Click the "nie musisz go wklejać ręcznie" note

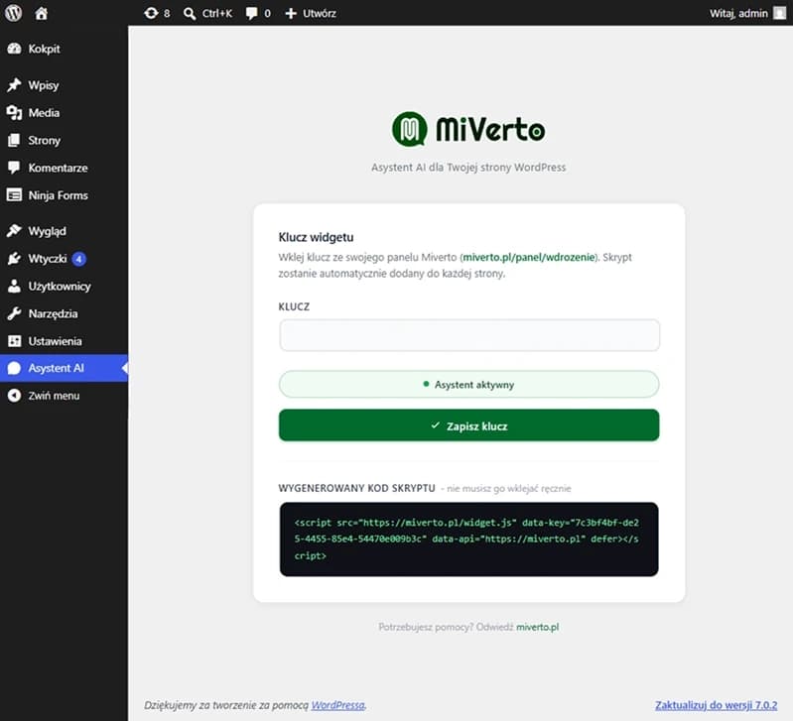(x=509, y=489)
